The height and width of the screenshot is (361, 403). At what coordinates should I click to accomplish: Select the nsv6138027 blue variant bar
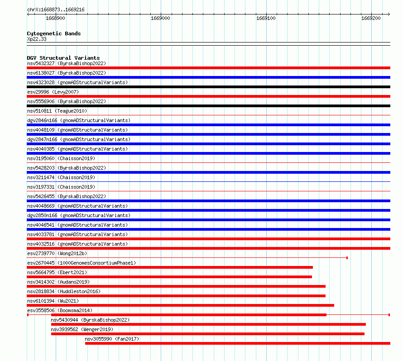coord(208,77)
